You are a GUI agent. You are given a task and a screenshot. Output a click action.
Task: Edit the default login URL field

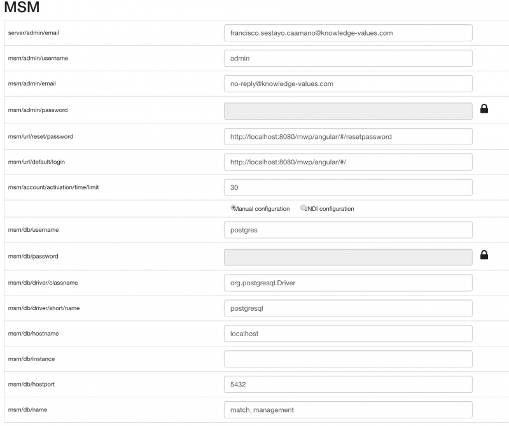pos(348,162)
